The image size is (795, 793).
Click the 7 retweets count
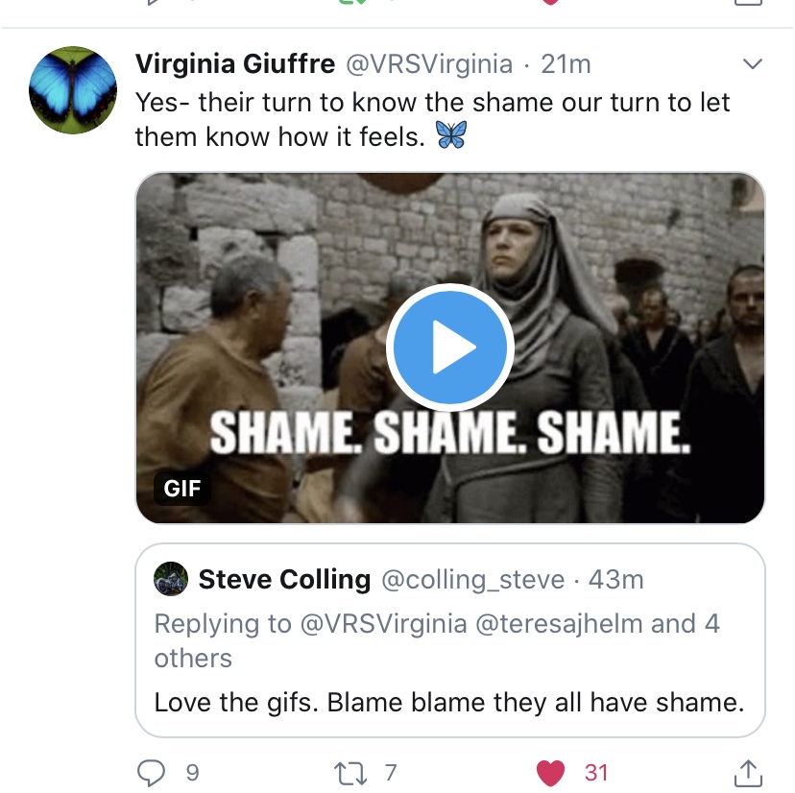391,771
